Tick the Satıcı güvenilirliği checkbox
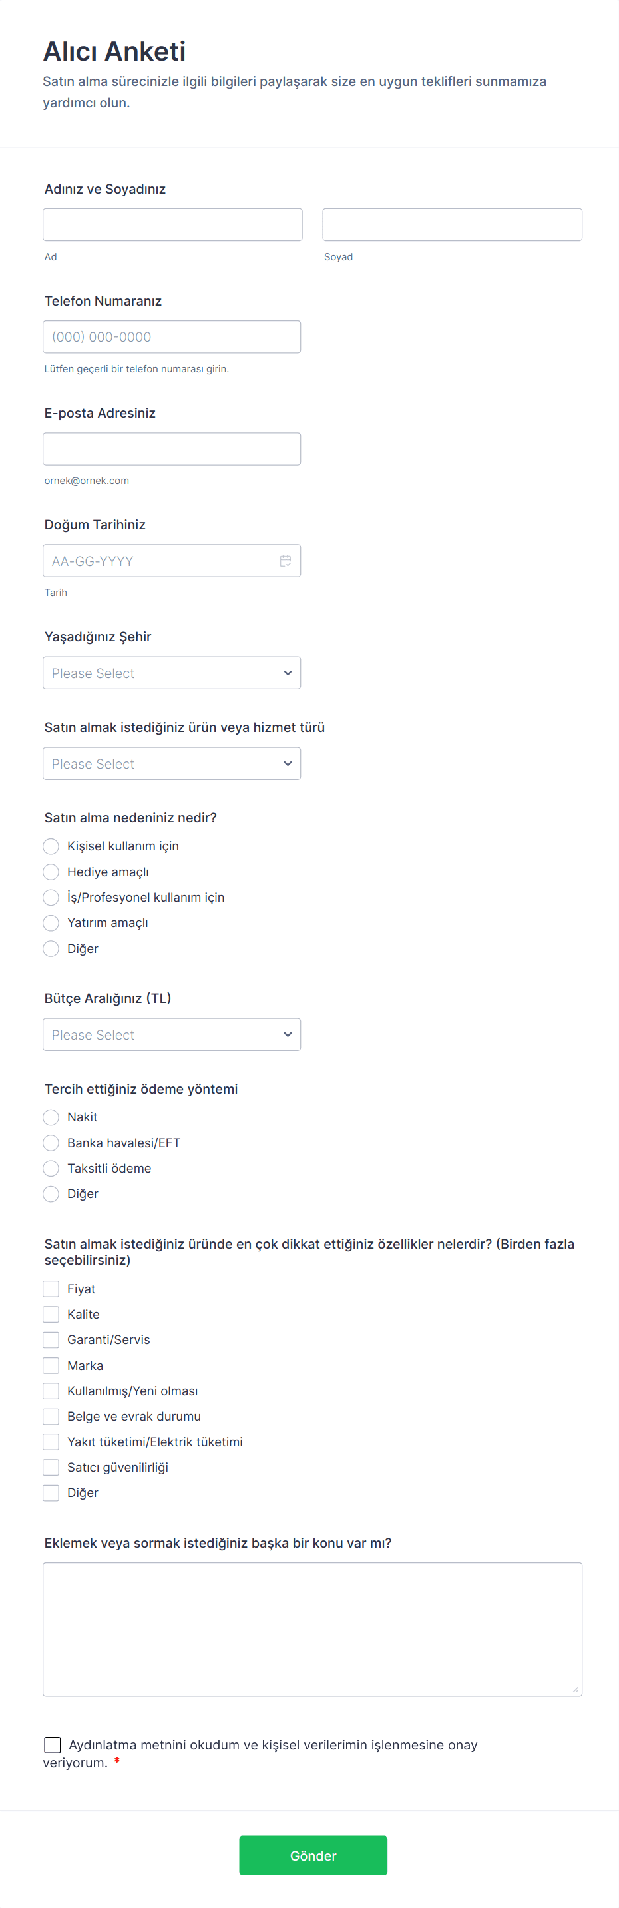 tap(51, 1467)
